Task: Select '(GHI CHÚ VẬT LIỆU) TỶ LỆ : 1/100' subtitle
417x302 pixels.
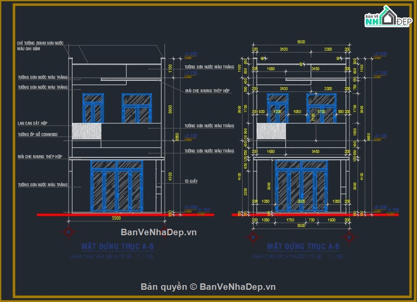Action: [x=112, y=257]
